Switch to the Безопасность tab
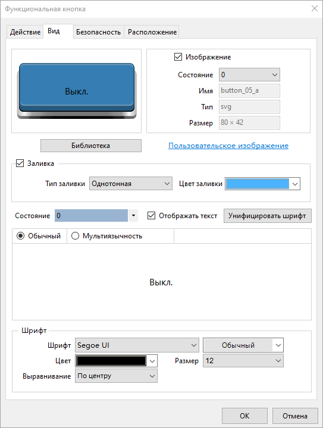 (98, 32)
